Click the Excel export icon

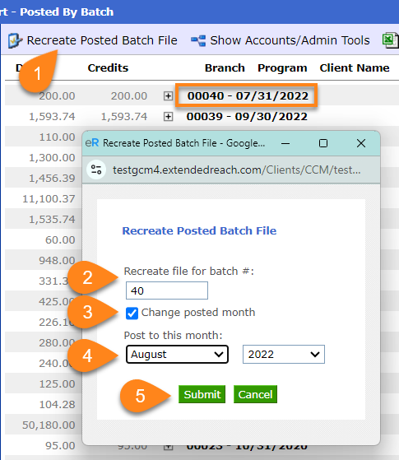pos(390,40)
